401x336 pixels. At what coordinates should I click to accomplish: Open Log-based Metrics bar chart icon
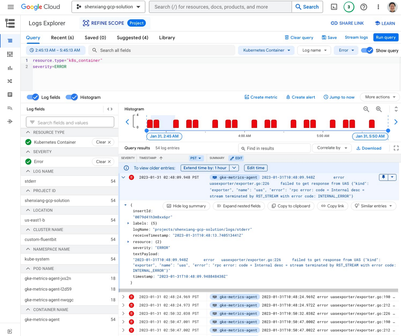[x=10, y=68]
